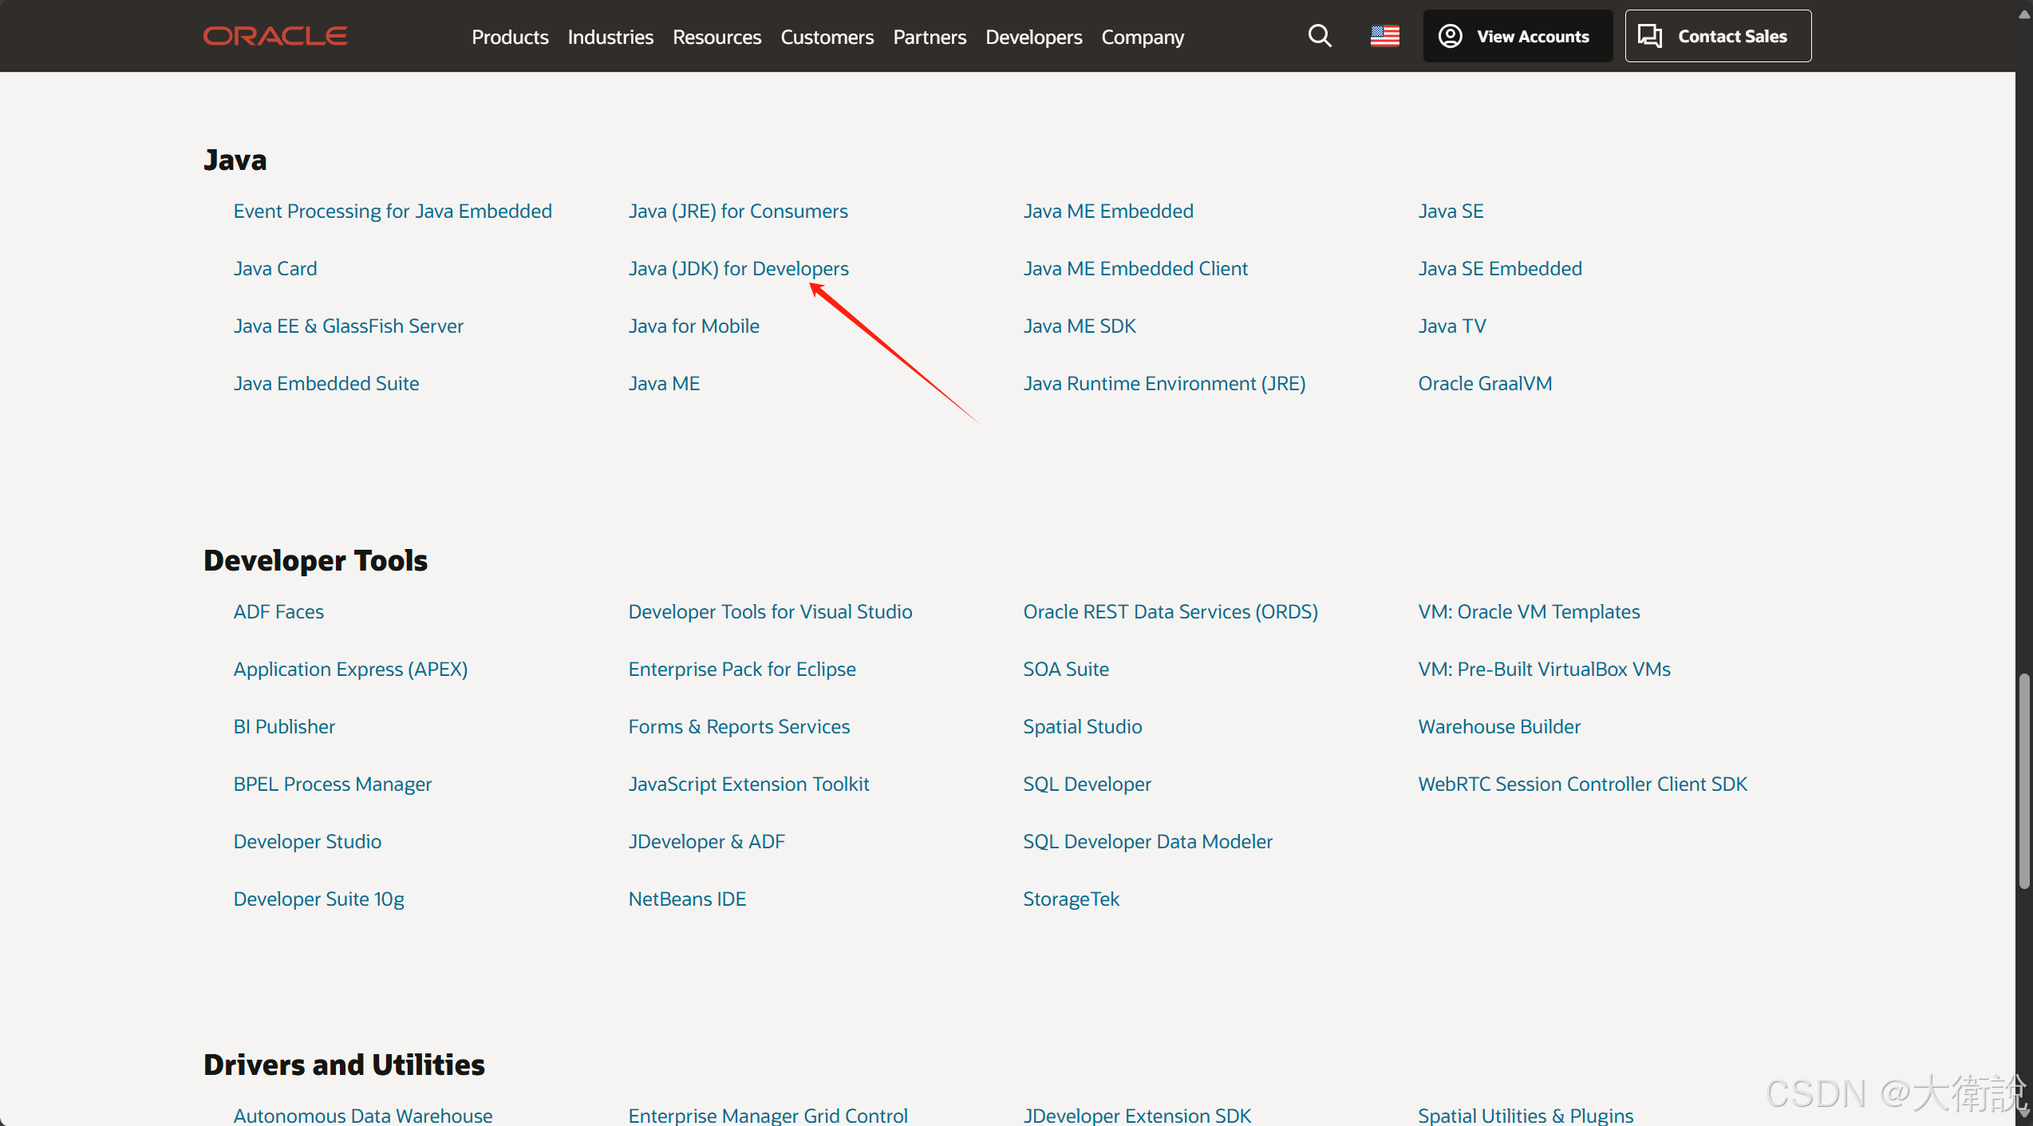Click Application Express (APEX) link
2033x1126 pixels.
click(350, 669)
